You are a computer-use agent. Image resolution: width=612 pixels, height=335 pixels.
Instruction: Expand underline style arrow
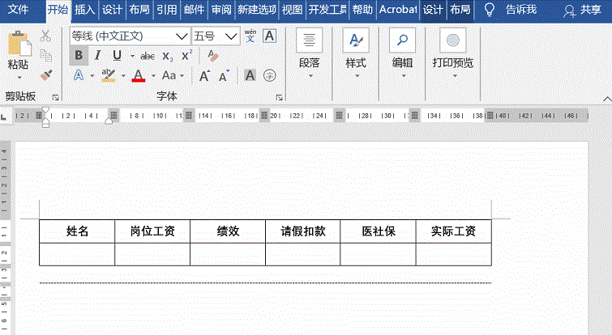132,56
